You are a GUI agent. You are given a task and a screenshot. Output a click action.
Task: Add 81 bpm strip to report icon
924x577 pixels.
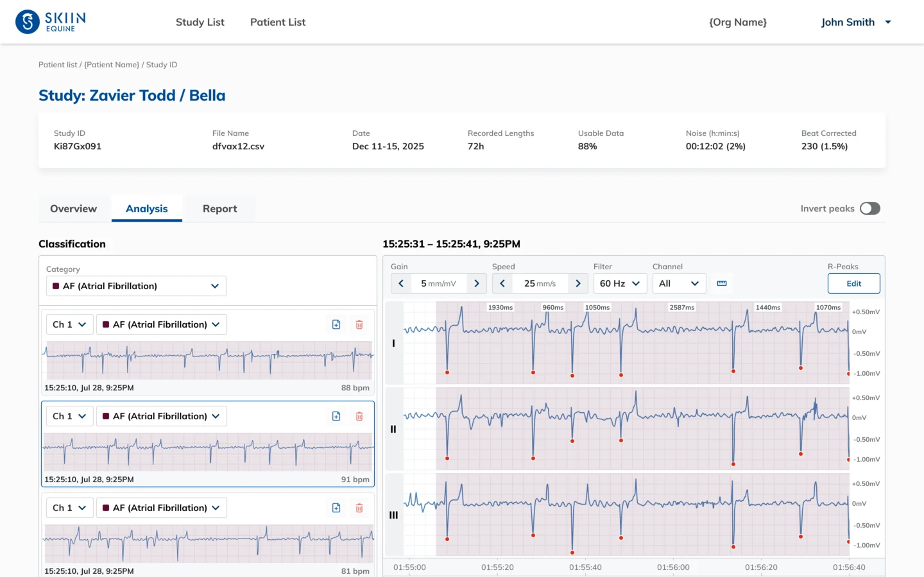(336, 508)
